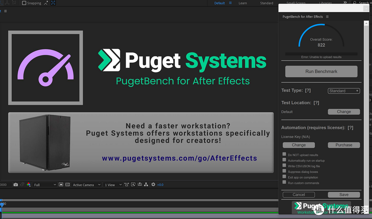372x219 pixels.
Task: Open the Test Type Standard dropdown
Action: tap(344, 91)
